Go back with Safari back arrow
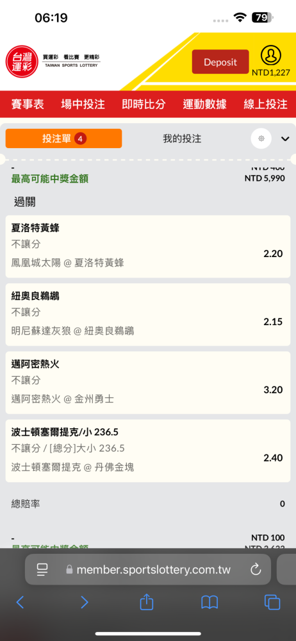 coord(20,602)
